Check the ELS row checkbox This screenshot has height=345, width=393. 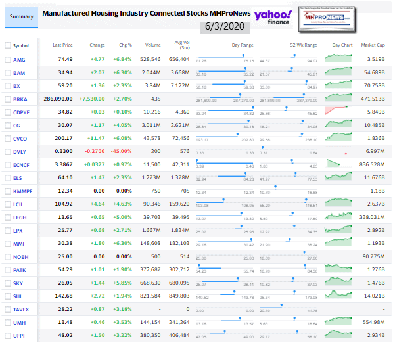pyautogui.click(x=8, y=178)
